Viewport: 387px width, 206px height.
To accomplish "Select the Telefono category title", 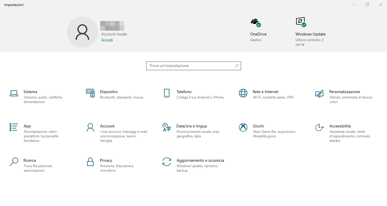I will (x=184, y=92).
